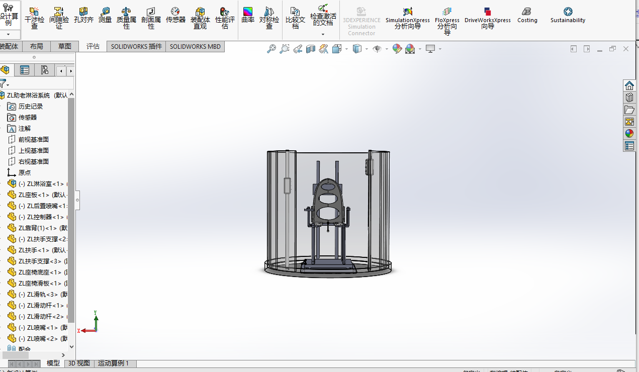Screen dimensions: 639x372
Task: Open Mass Properties (质量属性)
Action: tap(126, 18)
